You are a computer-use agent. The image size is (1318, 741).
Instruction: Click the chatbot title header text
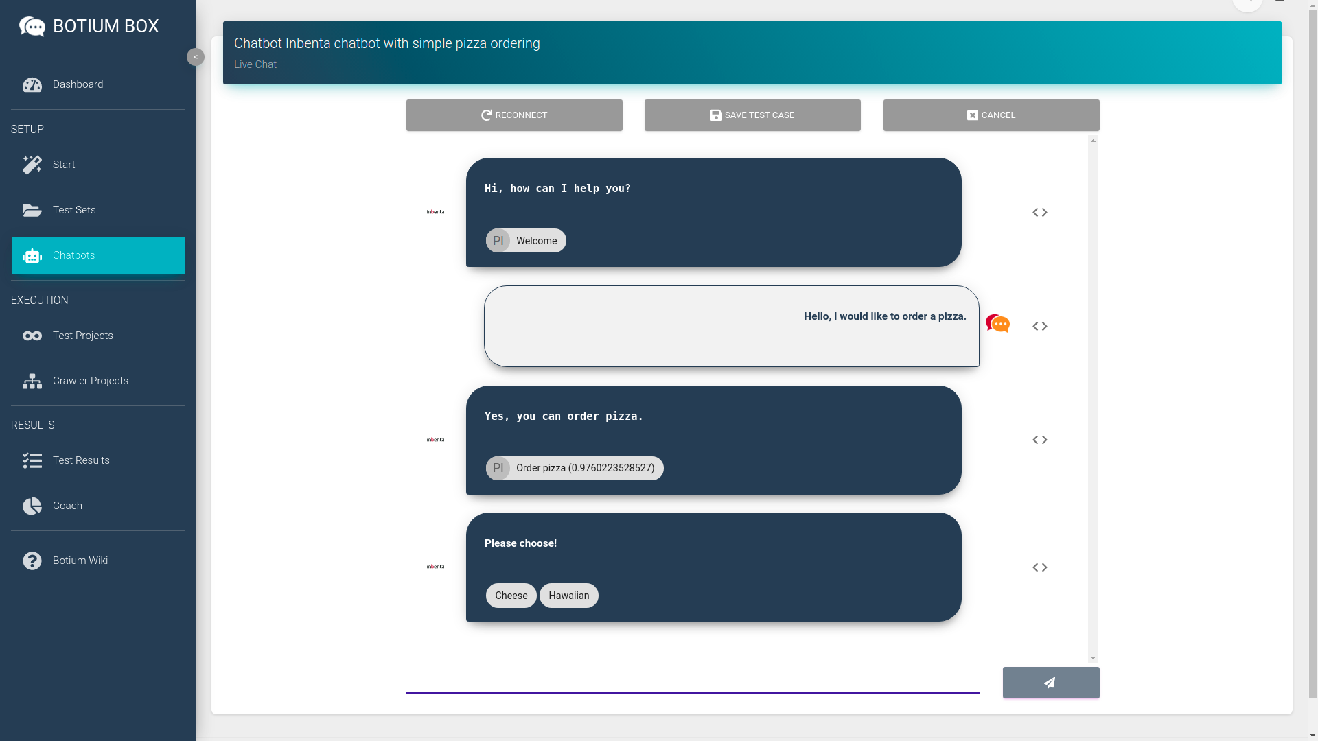coord(387,43)
